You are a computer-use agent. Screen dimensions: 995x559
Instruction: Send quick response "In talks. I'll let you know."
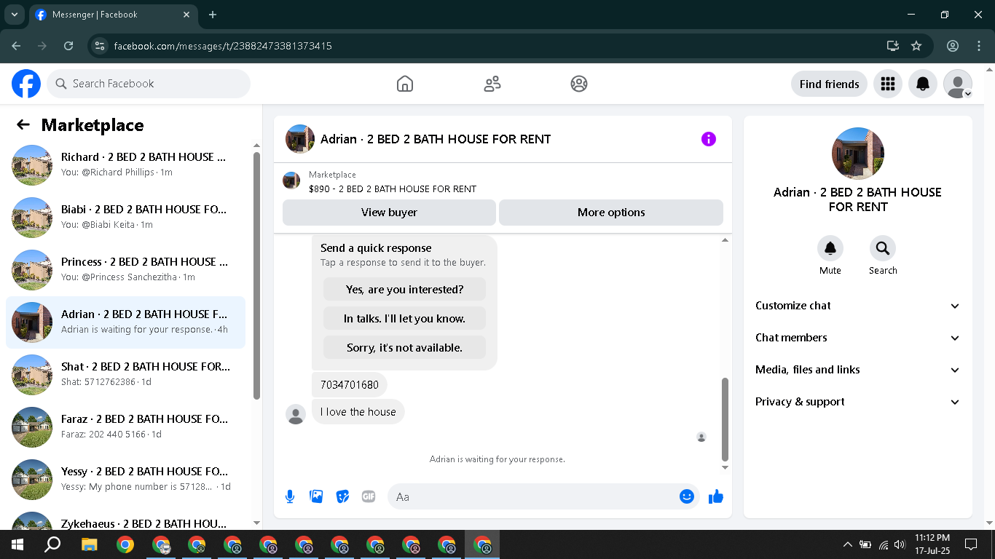coord(404,319)
